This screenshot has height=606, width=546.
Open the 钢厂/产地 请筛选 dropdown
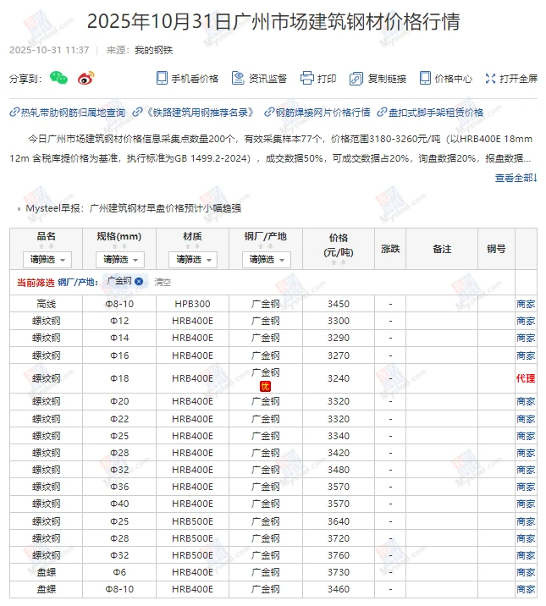coord(267,259)
